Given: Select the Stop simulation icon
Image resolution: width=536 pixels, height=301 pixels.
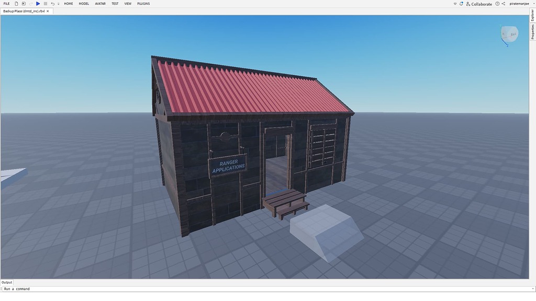Looking at the screenshot, I should [x=46, y=3].
